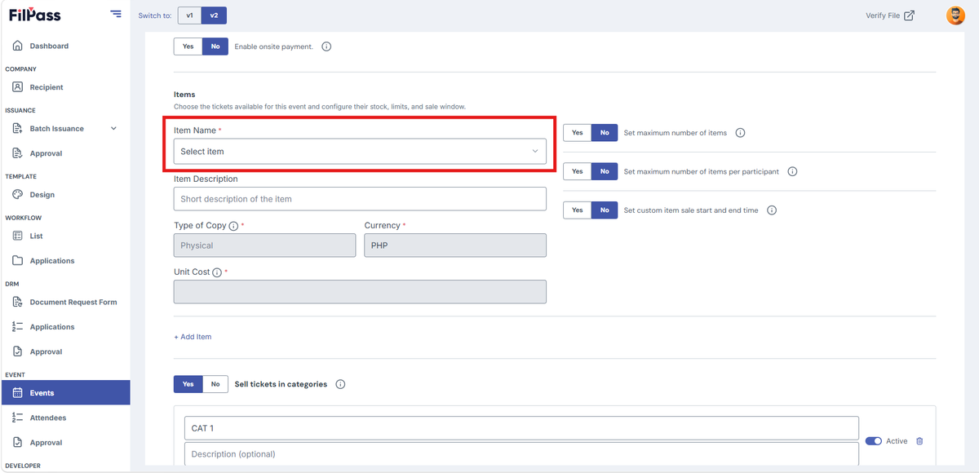This screenshot has width=979, height=473.
Task: Click the category Description (optional) field
Action: [x=521, y=454]
